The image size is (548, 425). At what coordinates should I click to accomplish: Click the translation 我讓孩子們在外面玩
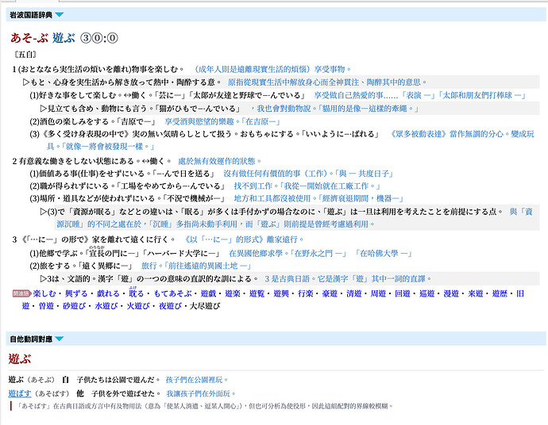tap(201, 393)
